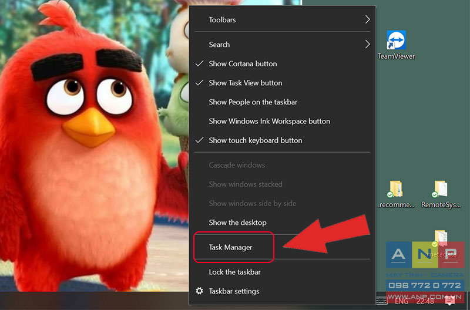Choose Show the desktop from context menu
470x310 pixels.
(282, 223)
